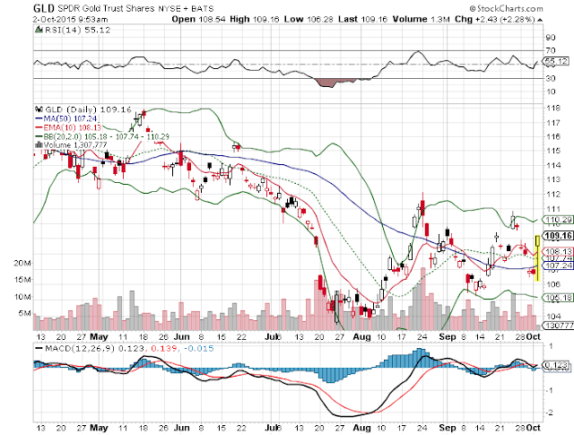Click the 90 label on the RSI axis
Image resolution: width=574 pixels, height=435 pixels.
[551, 37]
